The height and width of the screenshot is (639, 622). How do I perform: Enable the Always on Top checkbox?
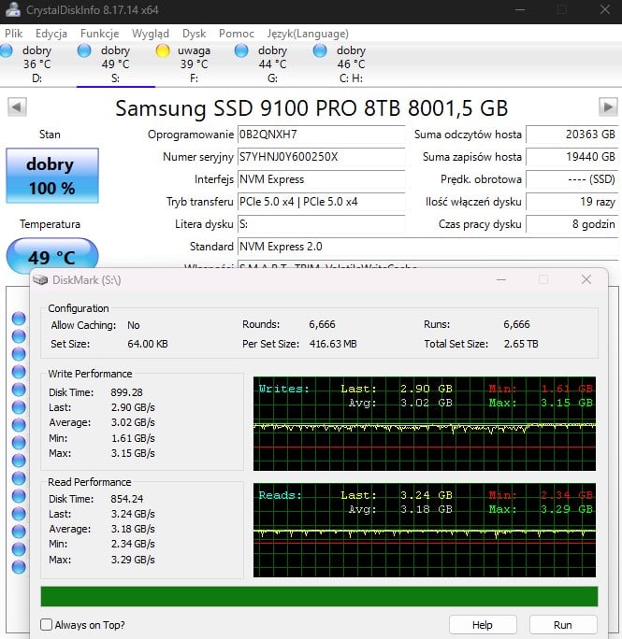[47, 625]
